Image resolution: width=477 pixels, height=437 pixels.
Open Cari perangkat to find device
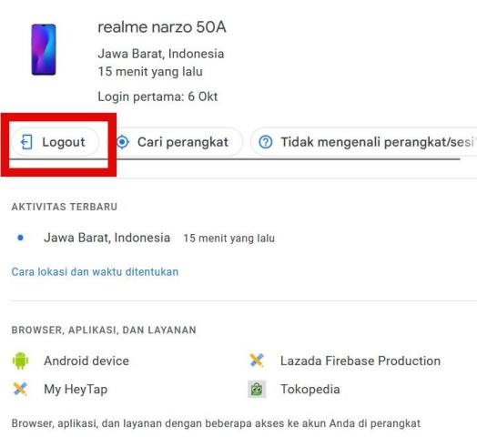pyautogui.click(x=178, y=142)
